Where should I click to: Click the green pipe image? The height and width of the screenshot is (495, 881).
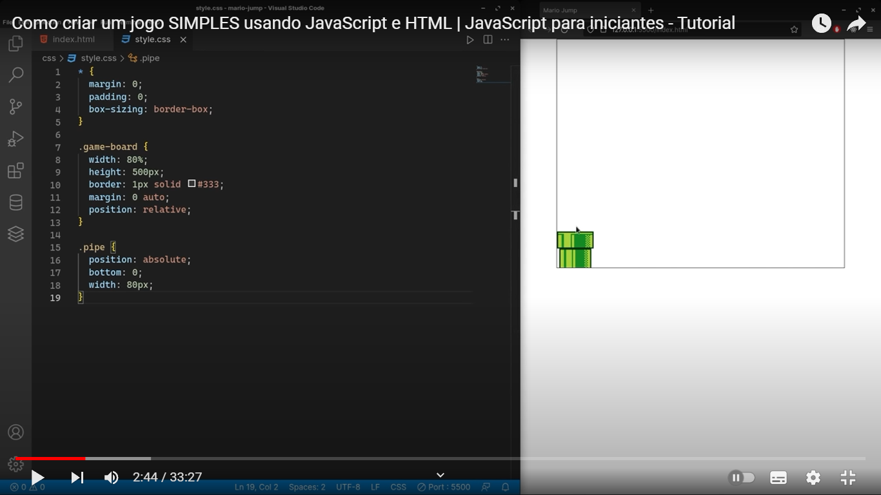click(x=575, y=249)
